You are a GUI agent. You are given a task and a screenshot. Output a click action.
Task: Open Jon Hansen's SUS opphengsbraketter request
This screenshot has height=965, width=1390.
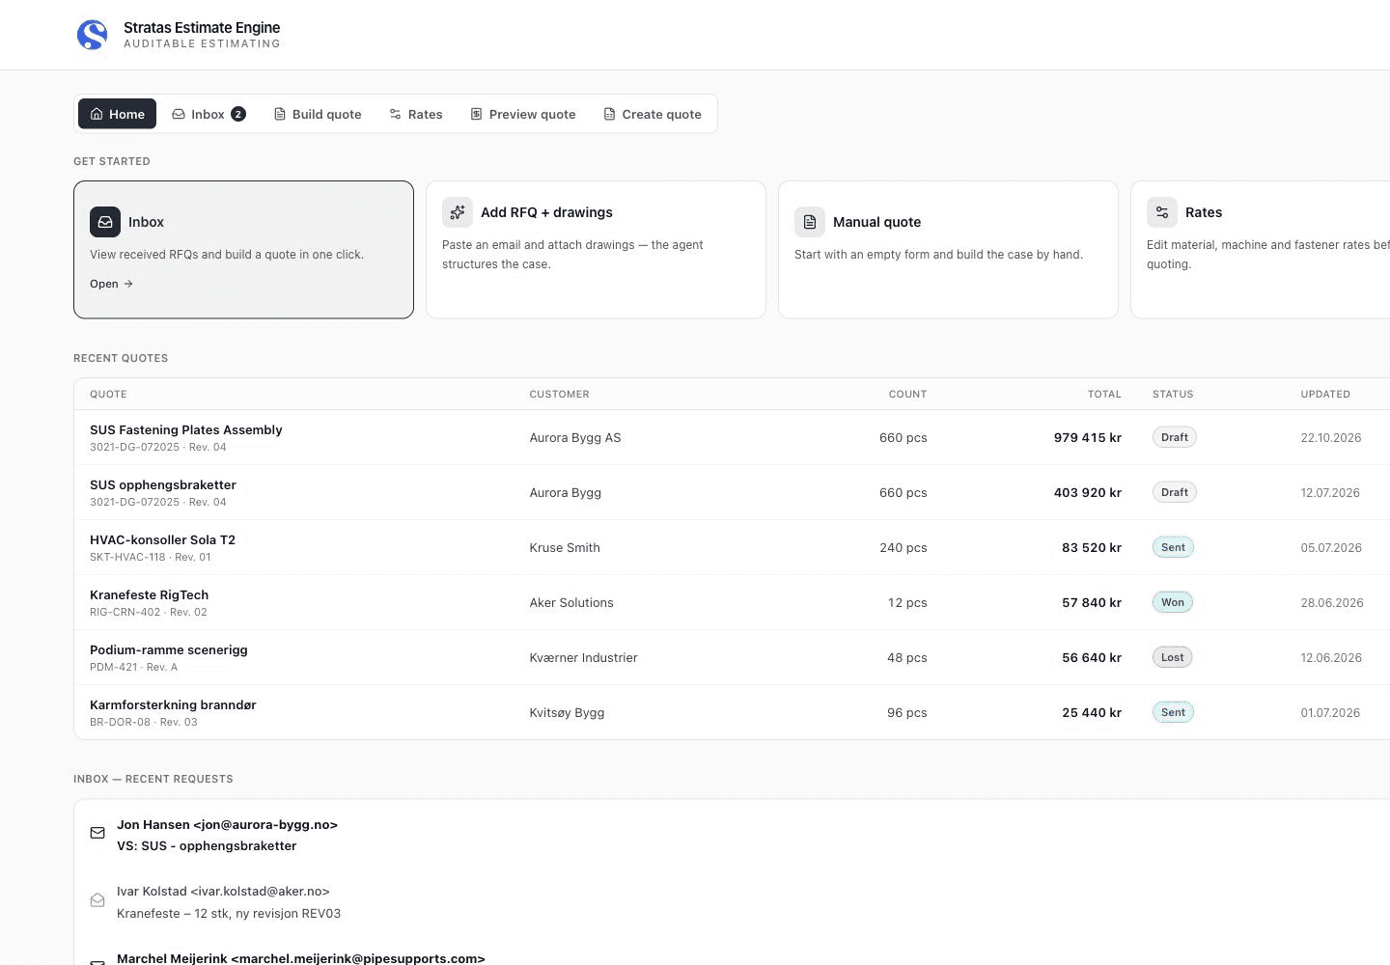point(732,835)
